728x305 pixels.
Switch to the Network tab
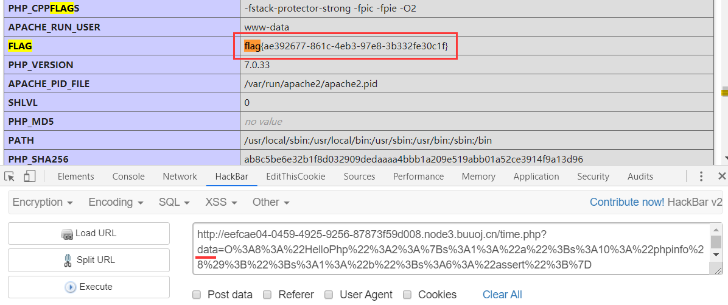[180, 177]
